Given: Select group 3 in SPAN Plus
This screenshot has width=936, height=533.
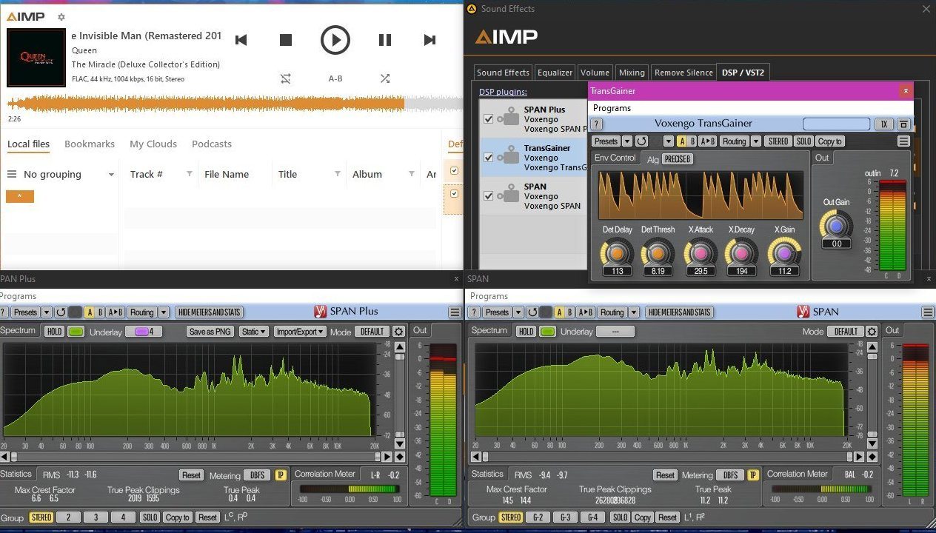Looking at the screenshot, I should click(96, 517).
